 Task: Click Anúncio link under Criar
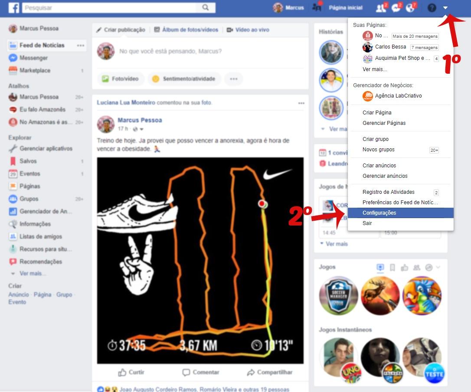tap(19, 295)
